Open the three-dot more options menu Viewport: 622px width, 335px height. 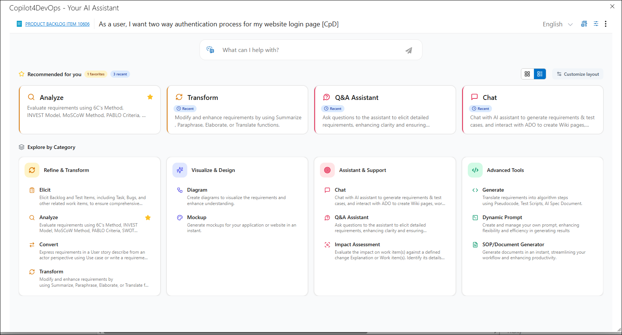[x=606, y=24]
